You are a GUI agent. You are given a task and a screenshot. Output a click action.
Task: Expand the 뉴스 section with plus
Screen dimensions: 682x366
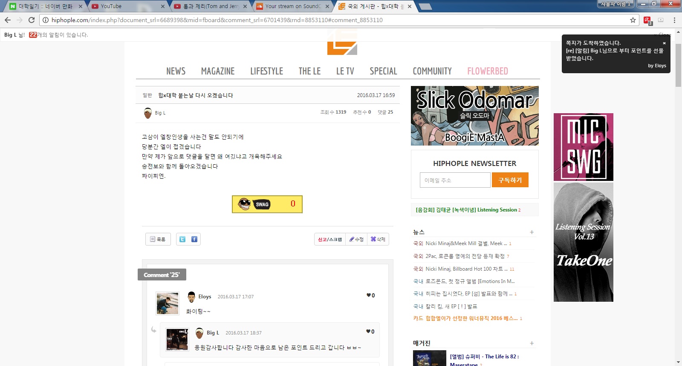532,232
